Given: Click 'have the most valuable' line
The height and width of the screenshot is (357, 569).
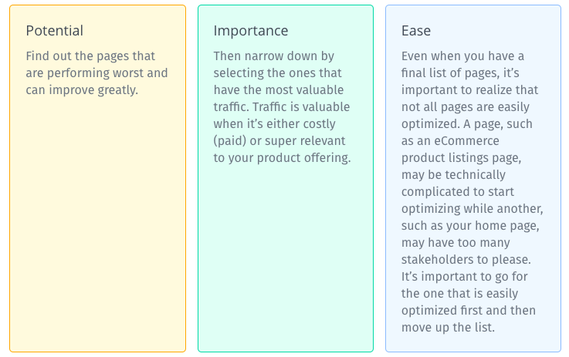Looking at the screenshot, I should 279,90.
